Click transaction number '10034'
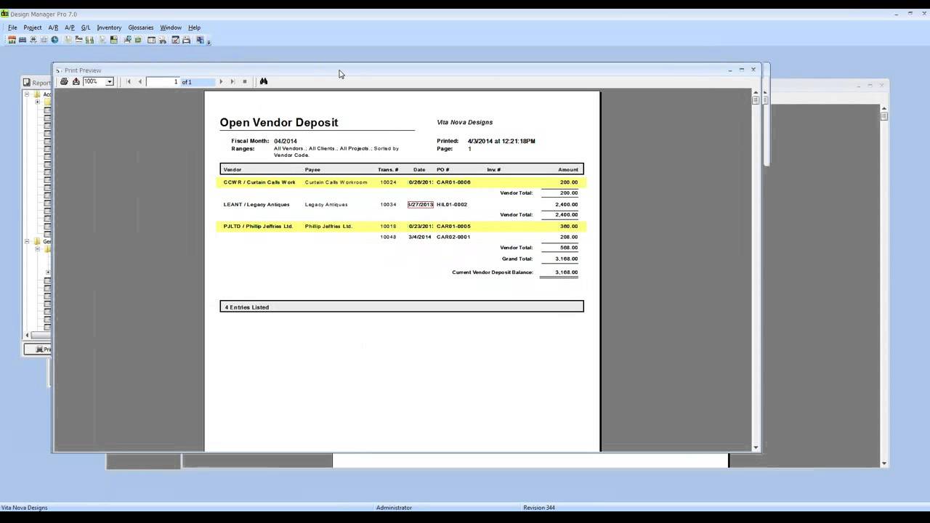This screenshot has height=523, width=930. click(388, 204)
